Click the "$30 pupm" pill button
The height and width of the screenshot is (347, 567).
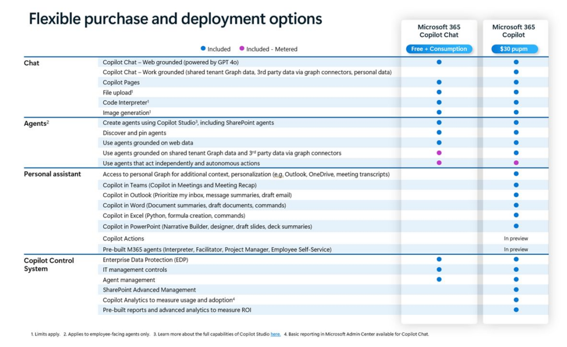[x=514, y=49]
